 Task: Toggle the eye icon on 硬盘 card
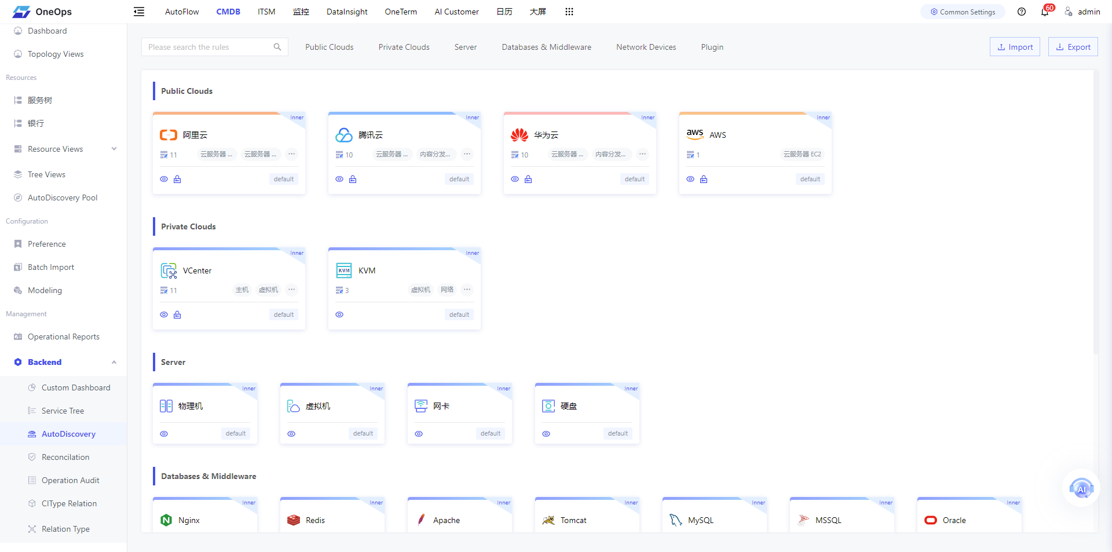pyautogui.click(x=546, y=434)
